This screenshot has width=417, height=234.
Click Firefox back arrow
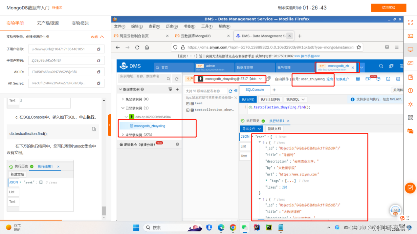click(118, 47)
